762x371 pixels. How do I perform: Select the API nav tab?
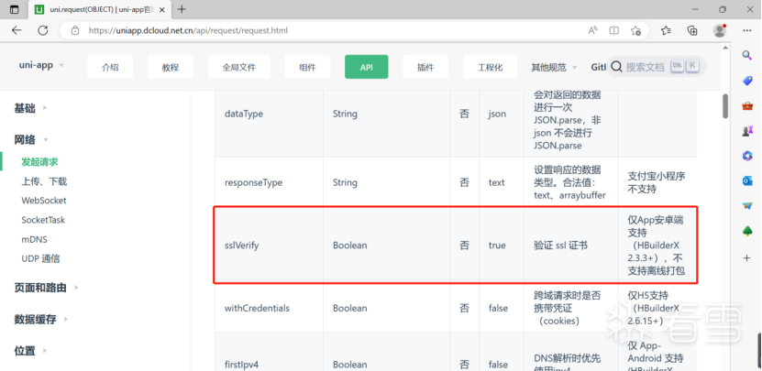[367, 67]
